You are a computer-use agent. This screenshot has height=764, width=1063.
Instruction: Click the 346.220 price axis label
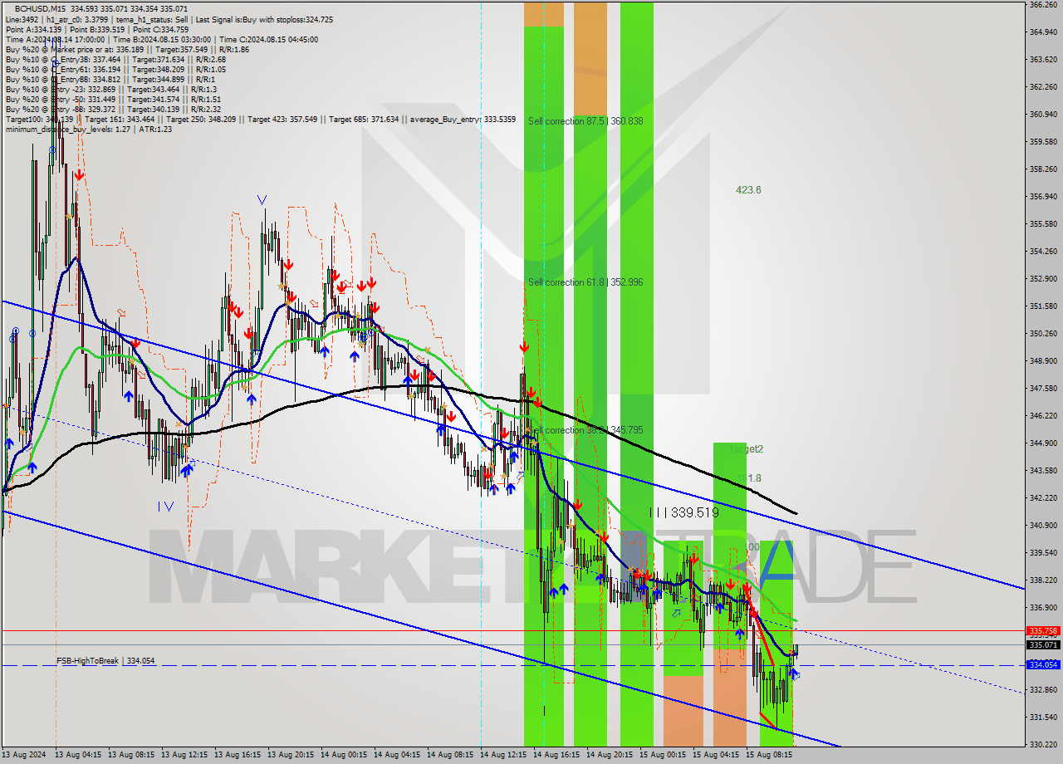point(1043,416)
